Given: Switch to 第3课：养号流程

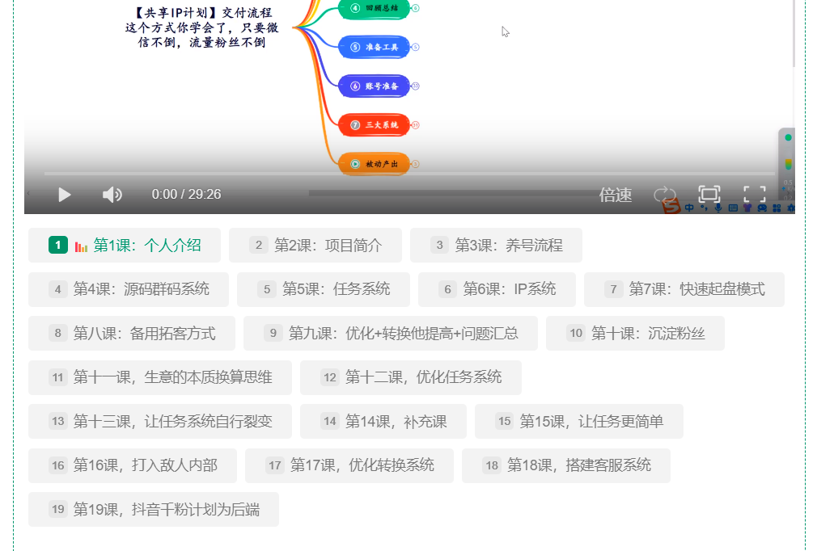Looking at the screenshot, I should tap(496, 245).
